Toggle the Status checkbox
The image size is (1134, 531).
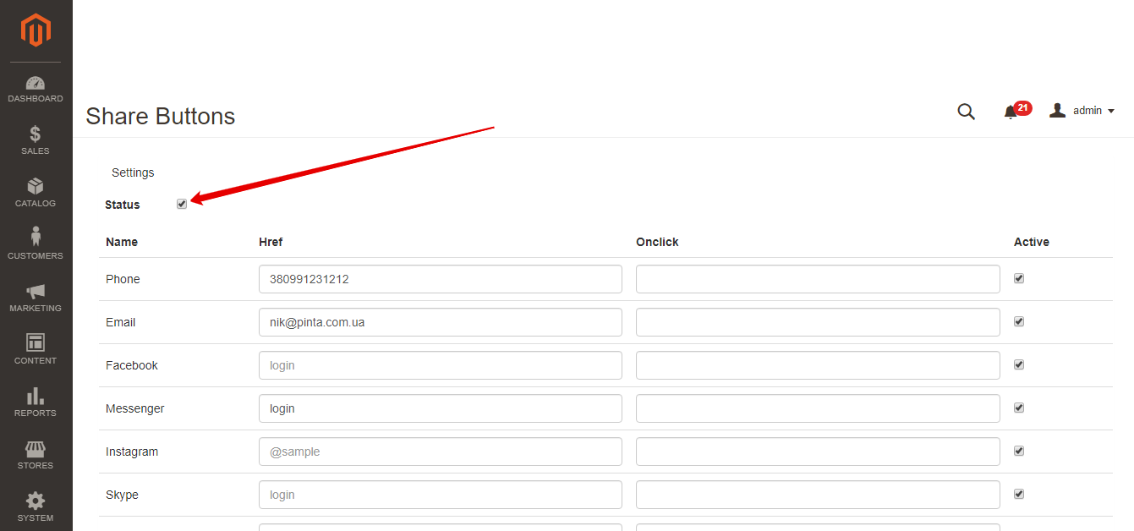pyautogui.click(x=182, y=204)
